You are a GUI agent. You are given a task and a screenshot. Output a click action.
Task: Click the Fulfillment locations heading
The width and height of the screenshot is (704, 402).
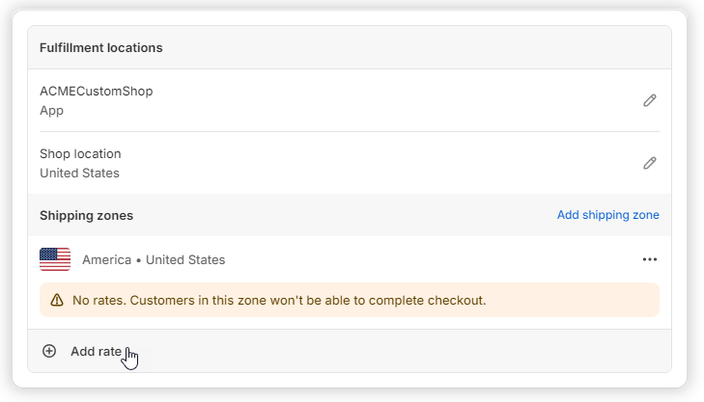click(x=100, y=47)
